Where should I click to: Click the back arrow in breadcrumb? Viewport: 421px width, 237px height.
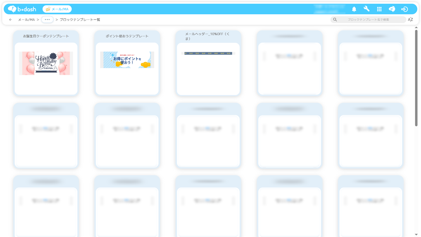coord(10,20)
